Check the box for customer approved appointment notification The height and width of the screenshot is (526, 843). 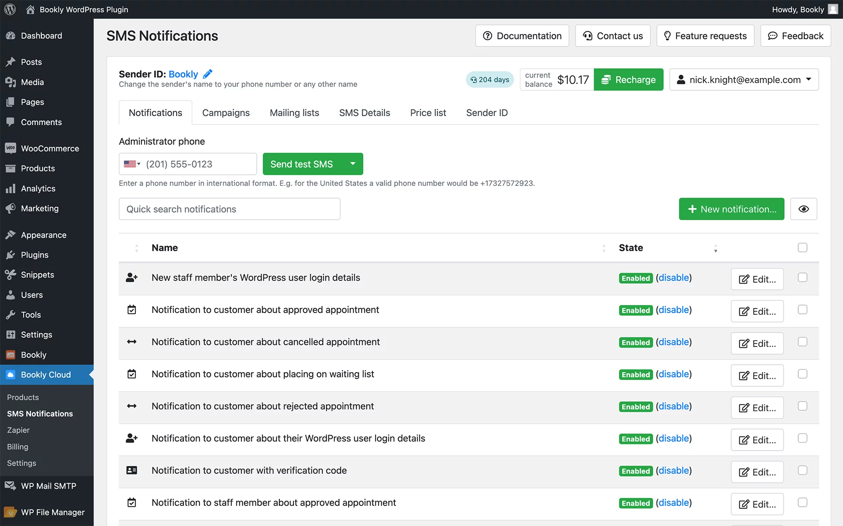click(803, 309)
